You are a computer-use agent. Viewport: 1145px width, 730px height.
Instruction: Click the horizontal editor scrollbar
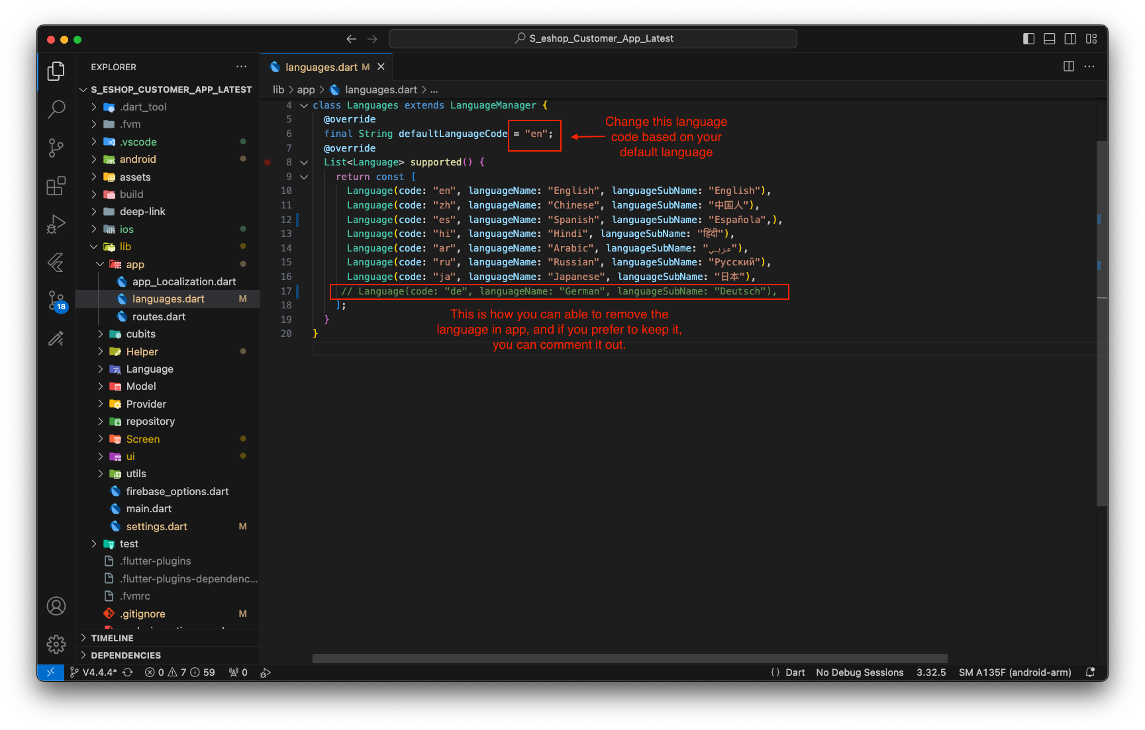click(629, 659)
